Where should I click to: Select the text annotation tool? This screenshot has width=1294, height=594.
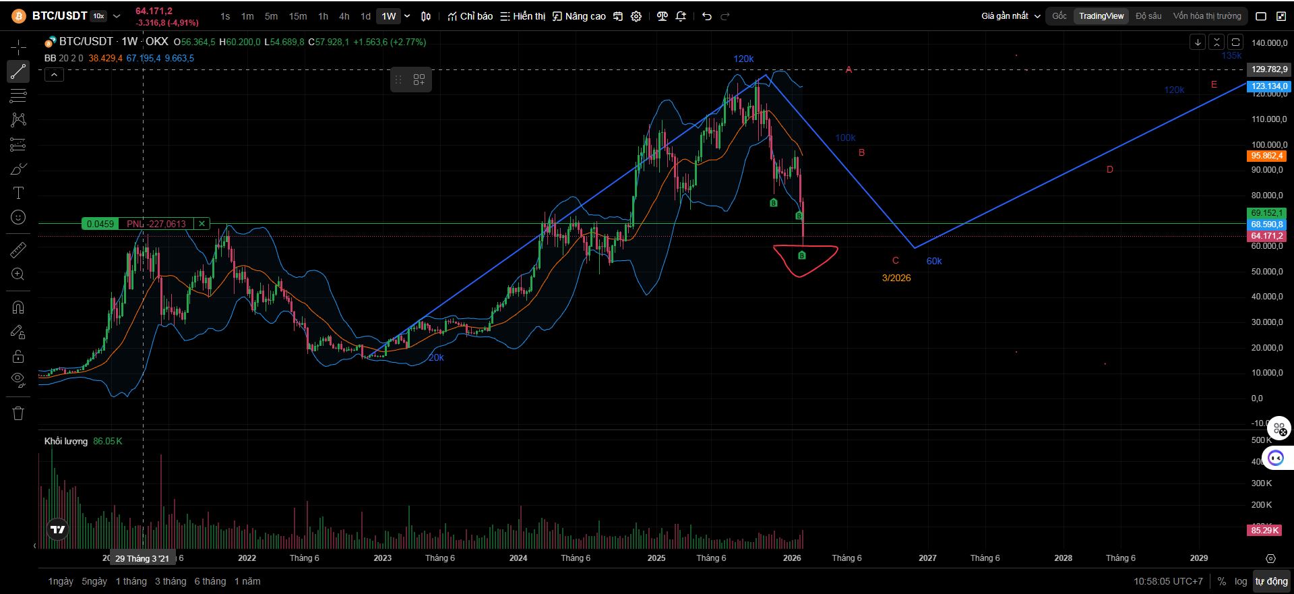click(x=18, y=193)
